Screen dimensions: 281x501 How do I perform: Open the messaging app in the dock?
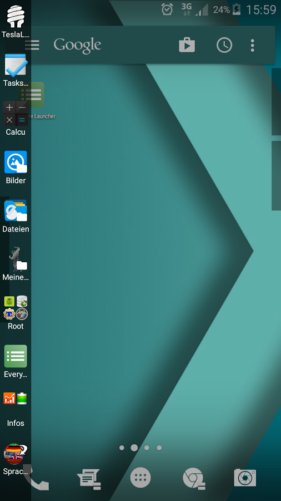89,479
